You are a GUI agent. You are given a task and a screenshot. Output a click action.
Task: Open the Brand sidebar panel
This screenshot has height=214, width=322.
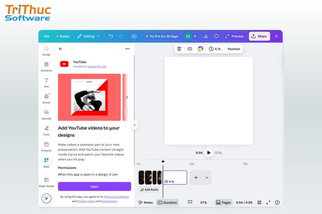46,98
